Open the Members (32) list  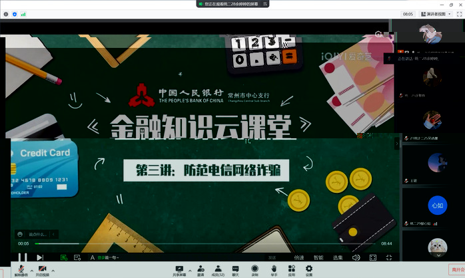coord(218,270)
